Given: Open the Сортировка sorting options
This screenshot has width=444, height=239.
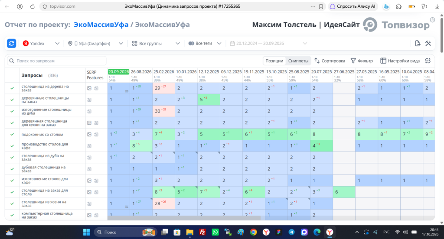Looking at the screenshot, I should tap(330, 61).
